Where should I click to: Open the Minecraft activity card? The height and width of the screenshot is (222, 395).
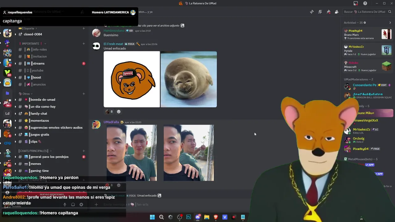click(x=368, y=66)
